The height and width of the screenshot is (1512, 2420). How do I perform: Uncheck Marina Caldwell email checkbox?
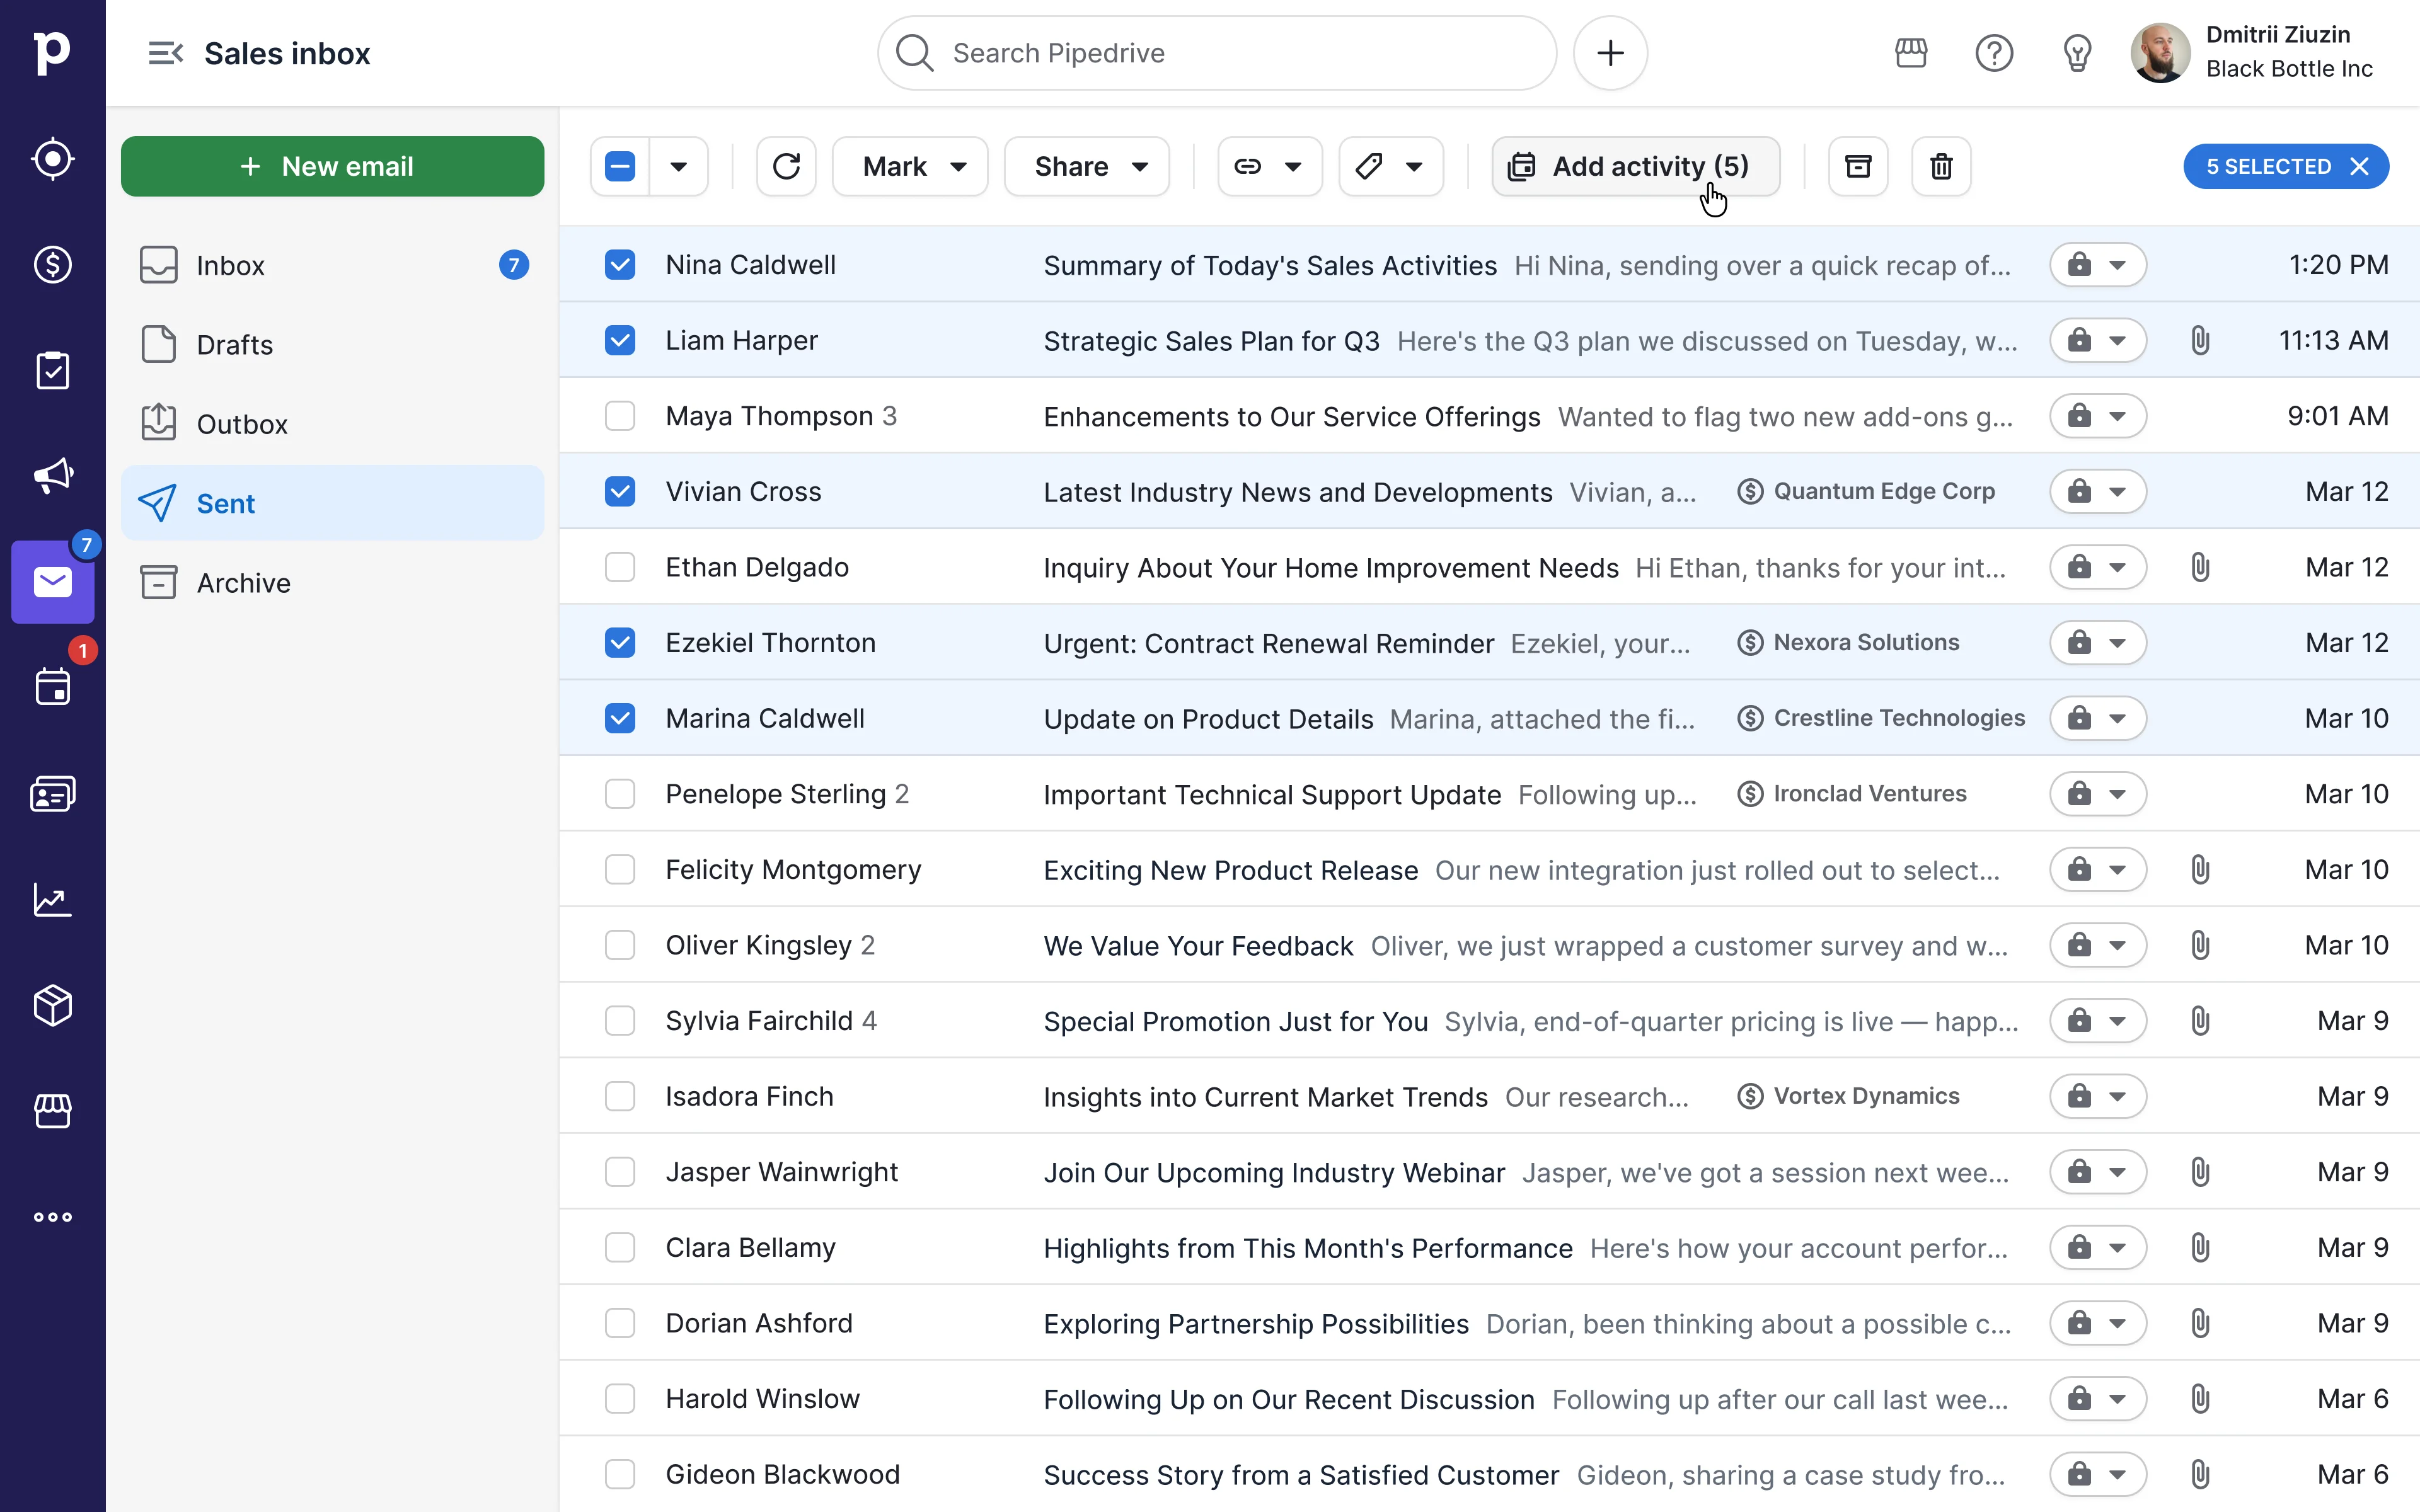point(620,718)
